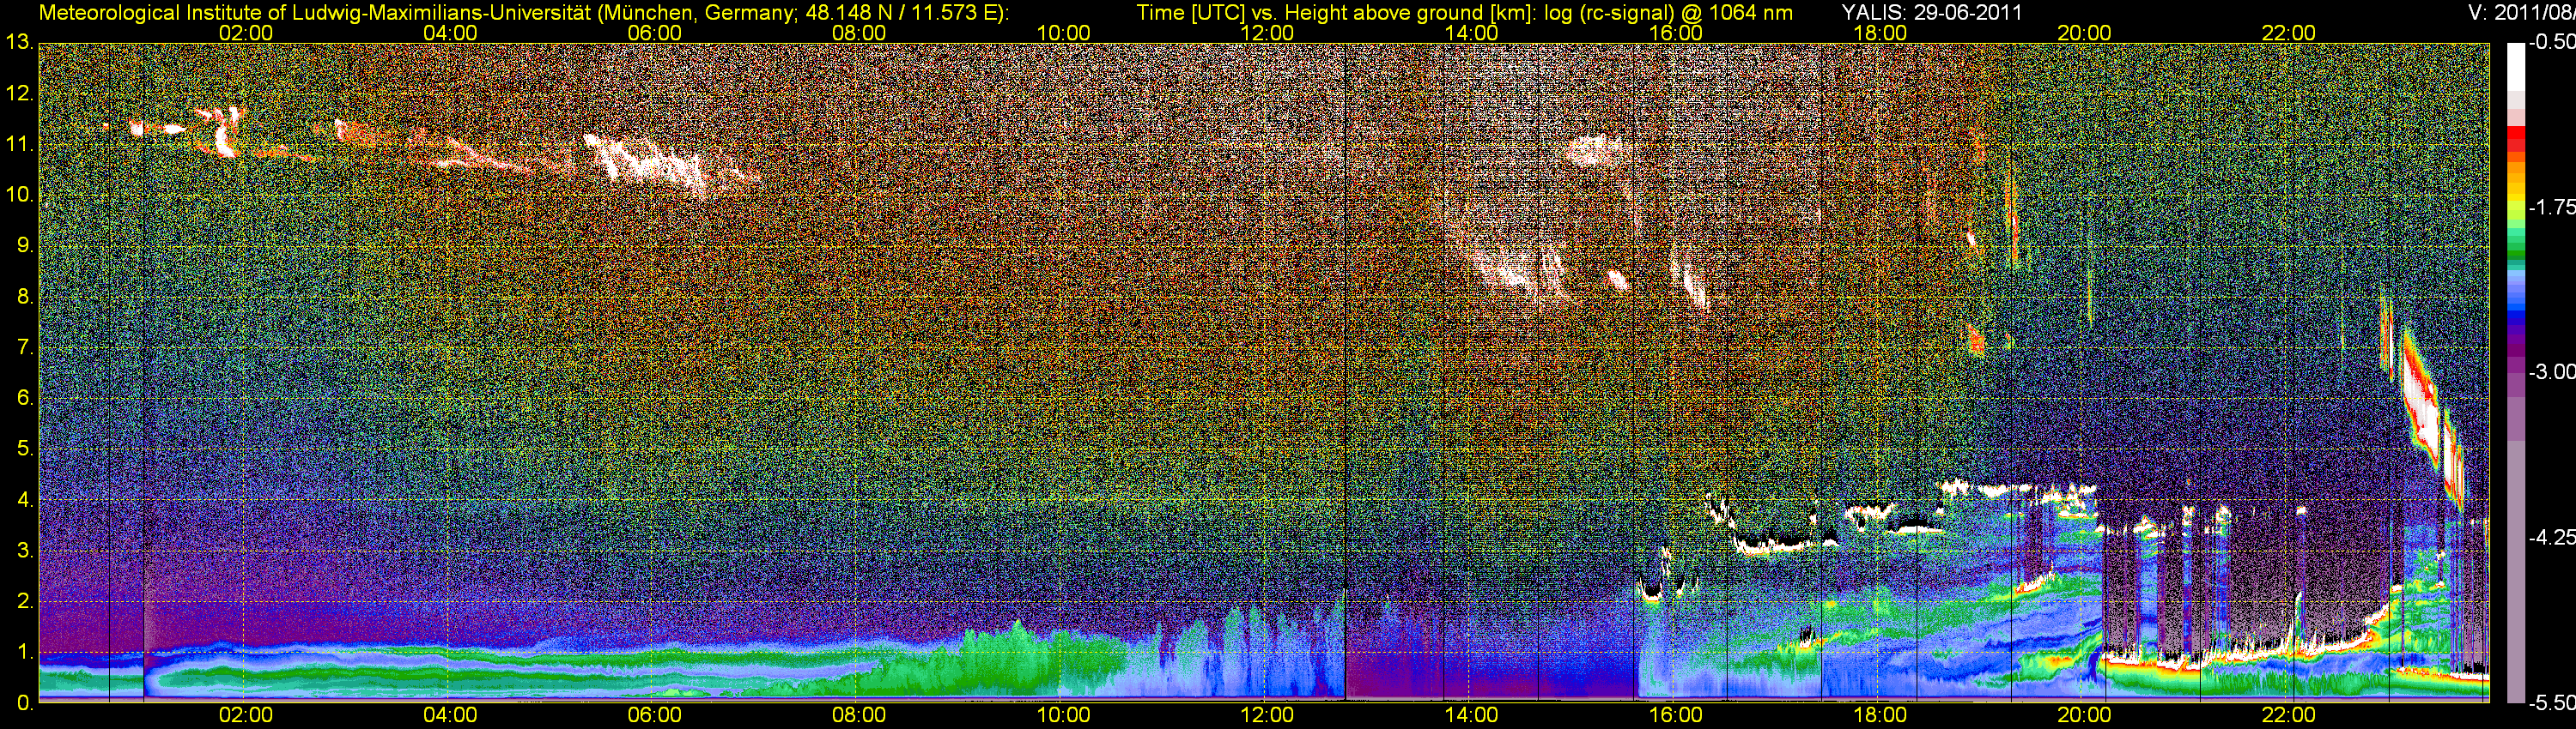This screenshot has width=2576, height=729.
Task: Click the 12:00 label on the bottom time axis
Action: (x=1267, y=716)
